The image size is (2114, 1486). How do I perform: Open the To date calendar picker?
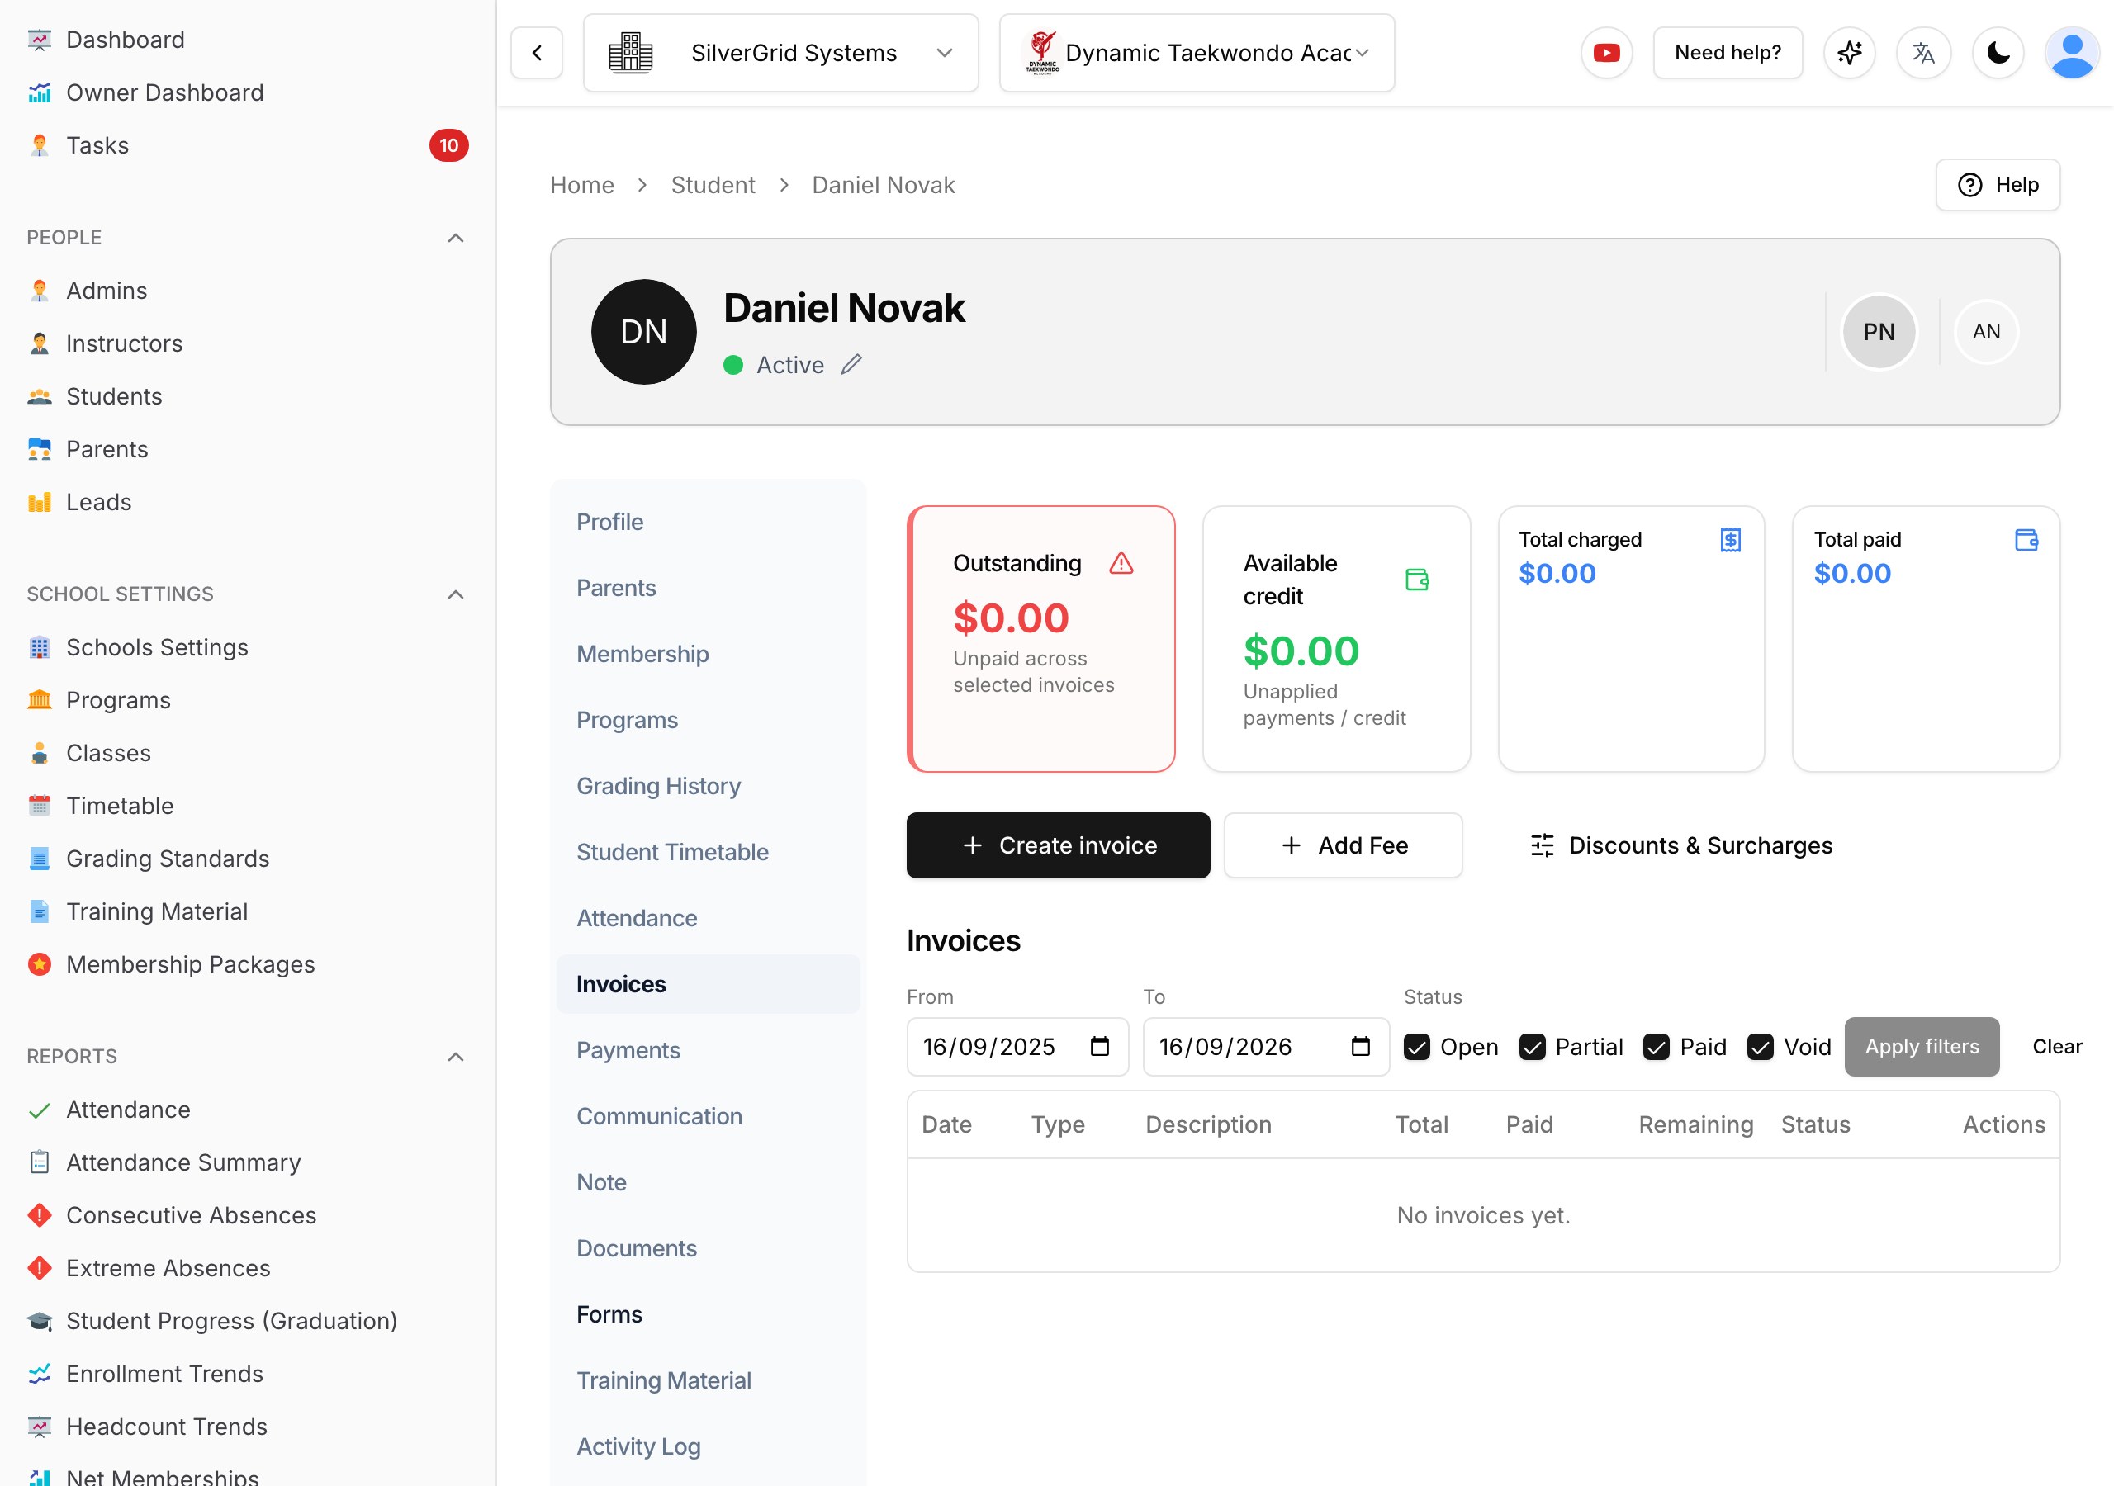[x=1361, y=1047]
